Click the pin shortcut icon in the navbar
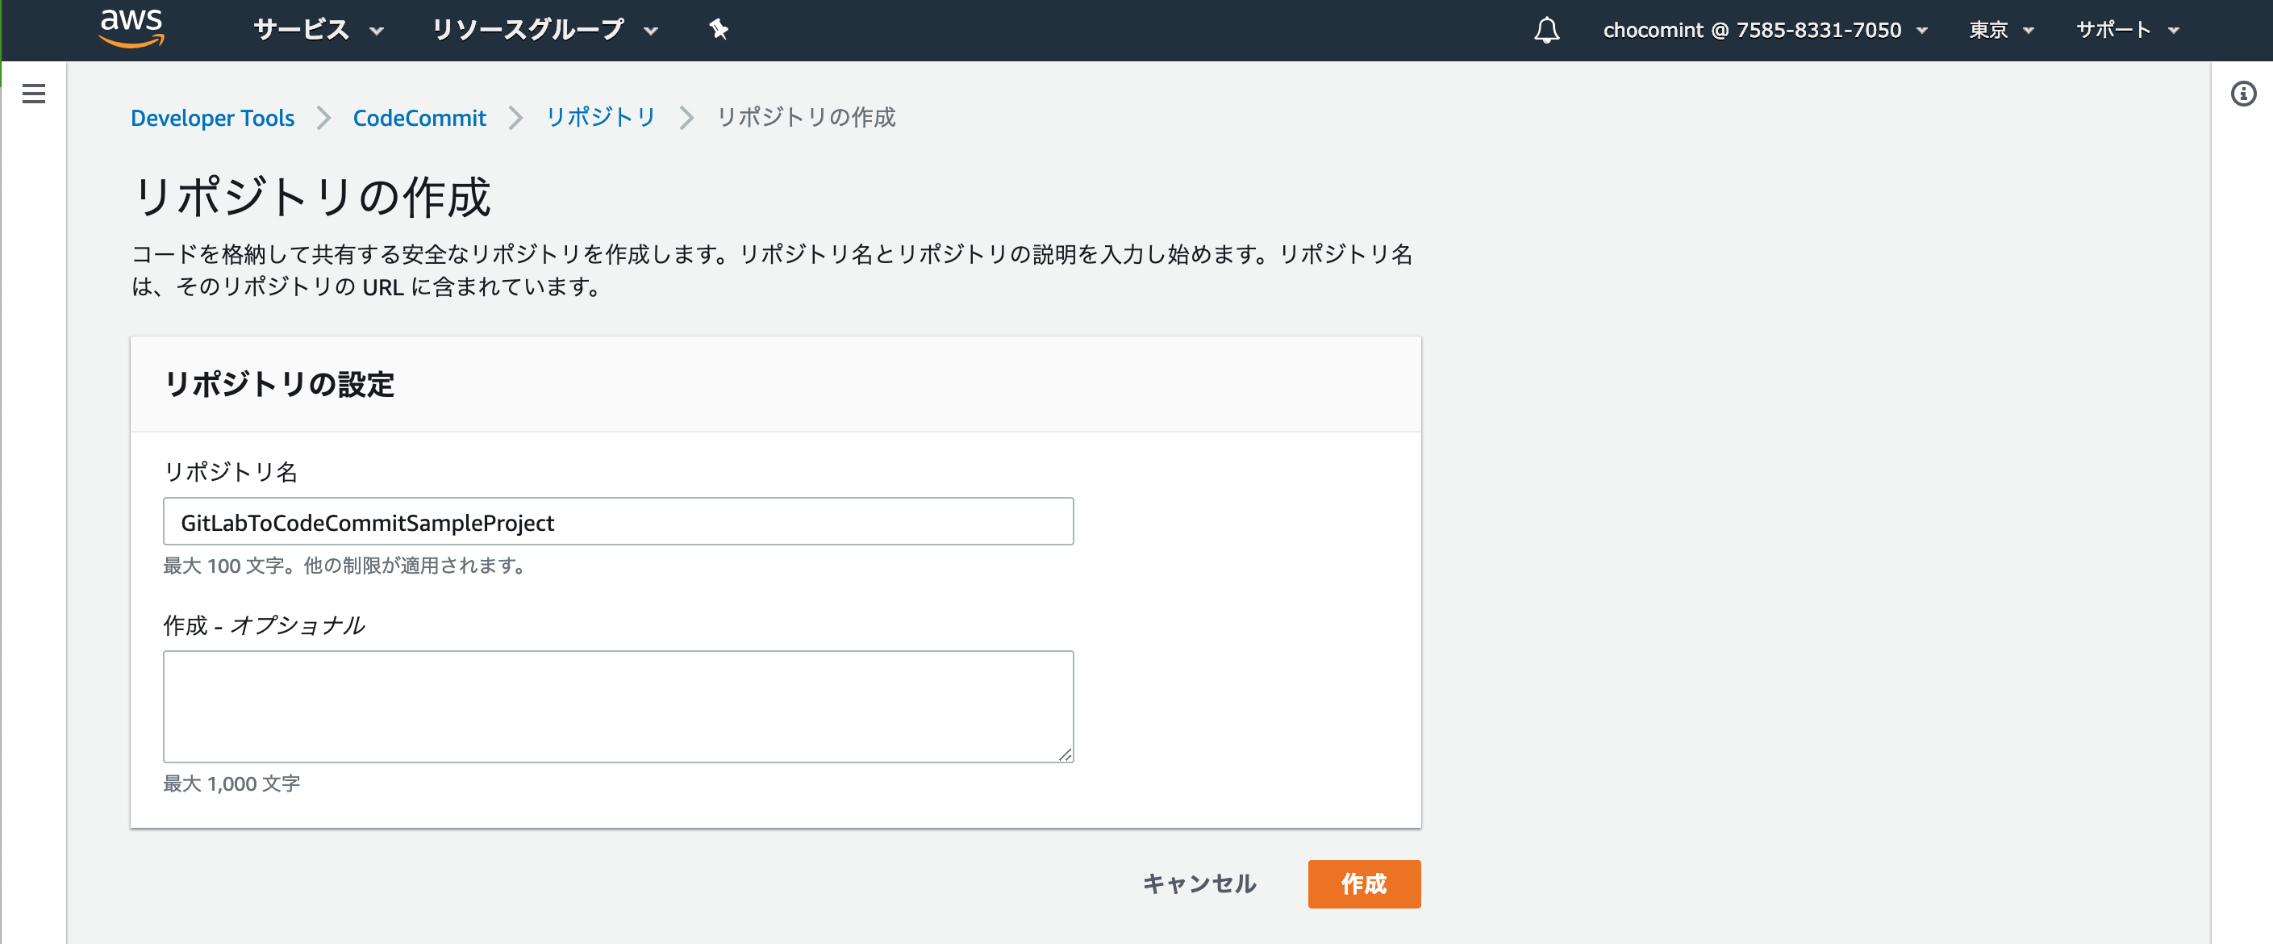2273x944 pixels. pyautogui.click(x=719, y=29)
